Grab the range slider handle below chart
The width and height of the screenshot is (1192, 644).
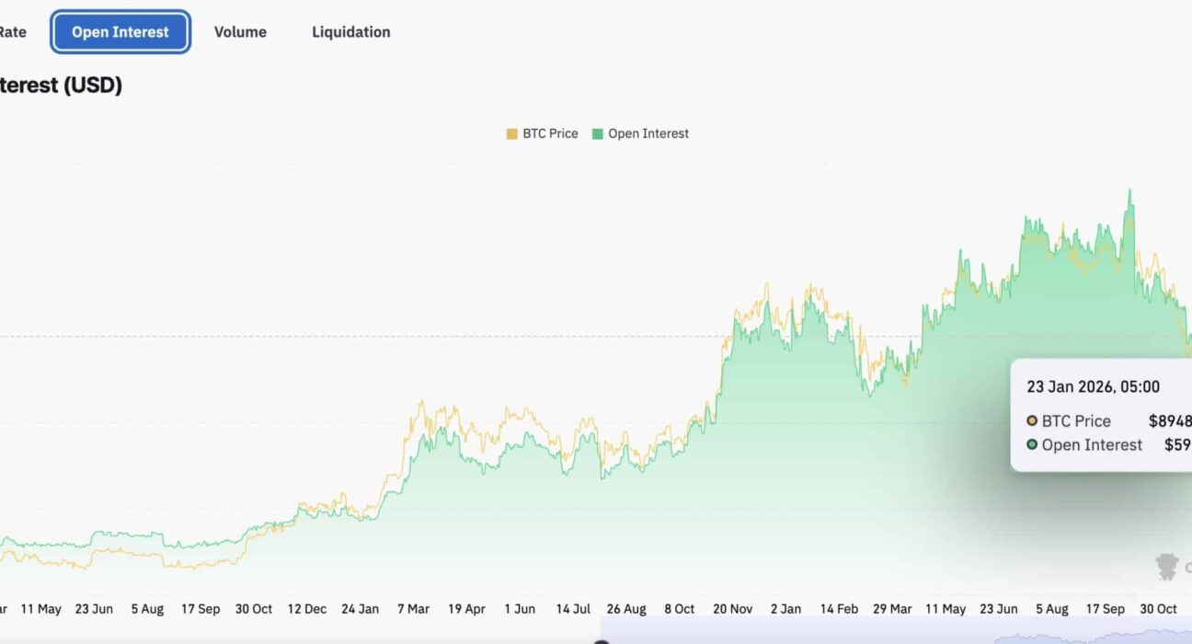click(x=601, y=641)
